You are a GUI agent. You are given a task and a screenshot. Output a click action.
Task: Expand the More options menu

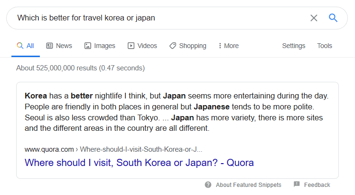228,46
